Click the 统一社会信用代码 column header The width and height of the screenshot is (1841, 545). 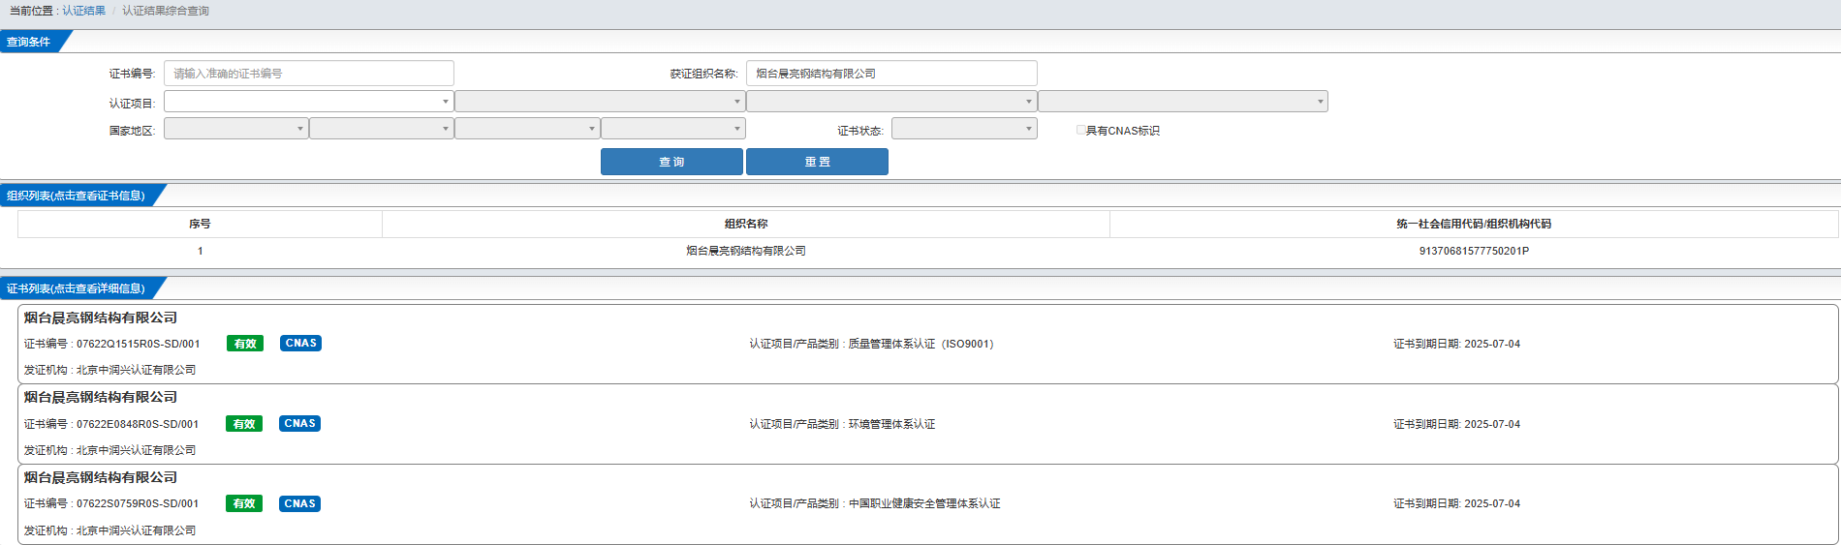(1474, 224)
